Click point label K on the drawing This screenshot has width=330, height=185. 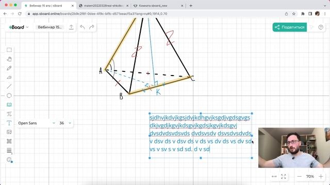(158, 92)
